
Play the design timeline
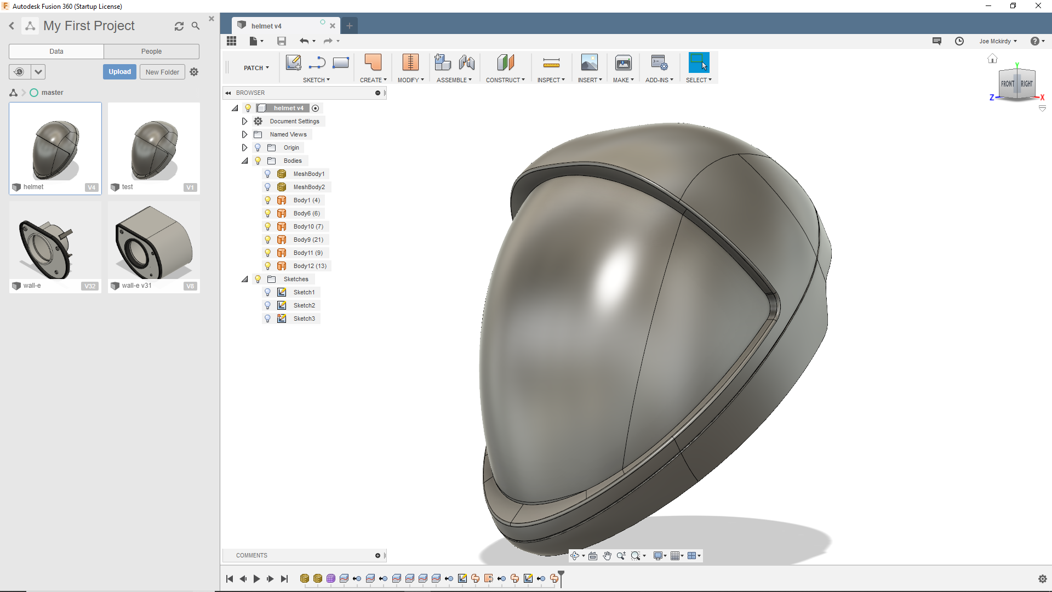click(256, 579)
